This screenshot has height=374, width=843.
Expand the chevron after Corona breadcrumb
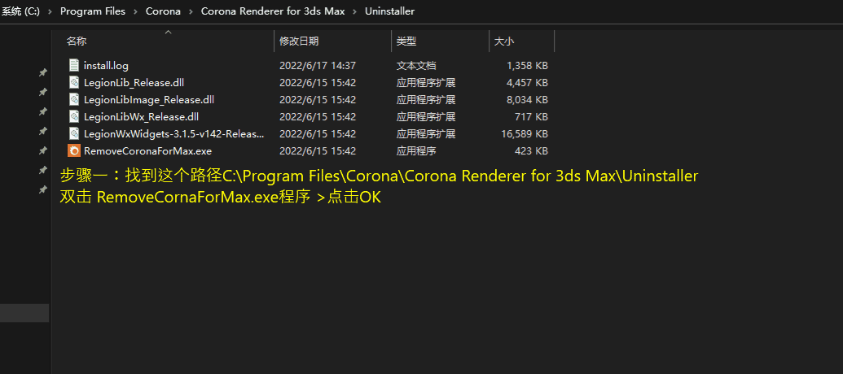(191, 11)
